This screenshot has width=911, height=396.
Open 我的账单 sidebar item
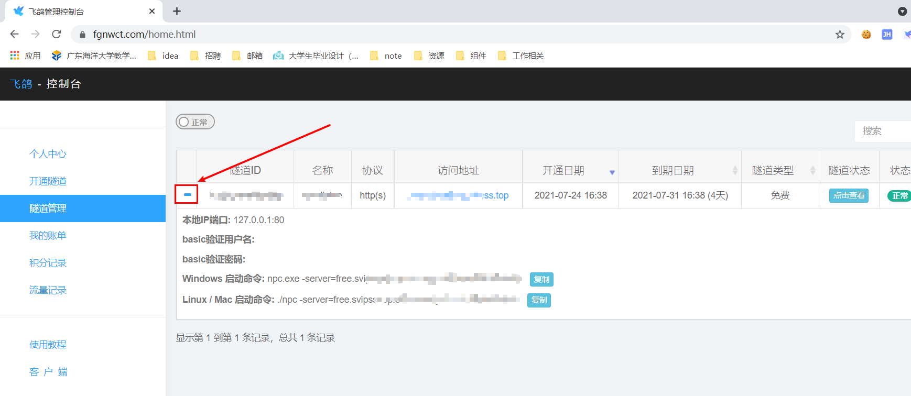(x=48, y=236)
